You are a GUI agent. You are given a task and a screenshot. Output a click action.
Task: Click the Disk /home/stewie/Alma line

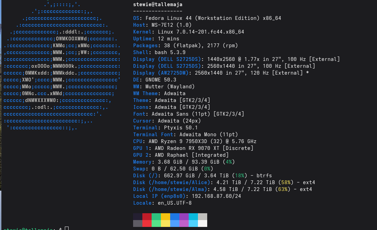click(x=222, y=189)
